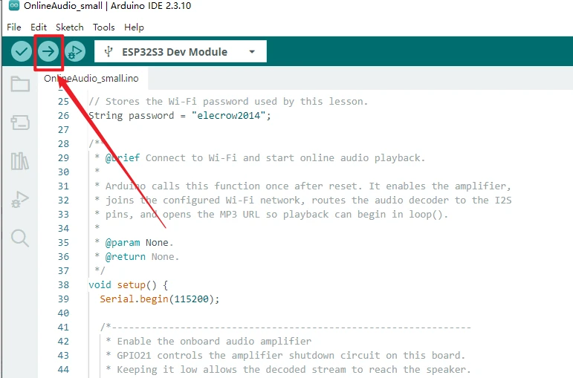Open the Search sidebar magnifier icon
This screenshot has width=573, height=378.
click(x=20, y=238)
